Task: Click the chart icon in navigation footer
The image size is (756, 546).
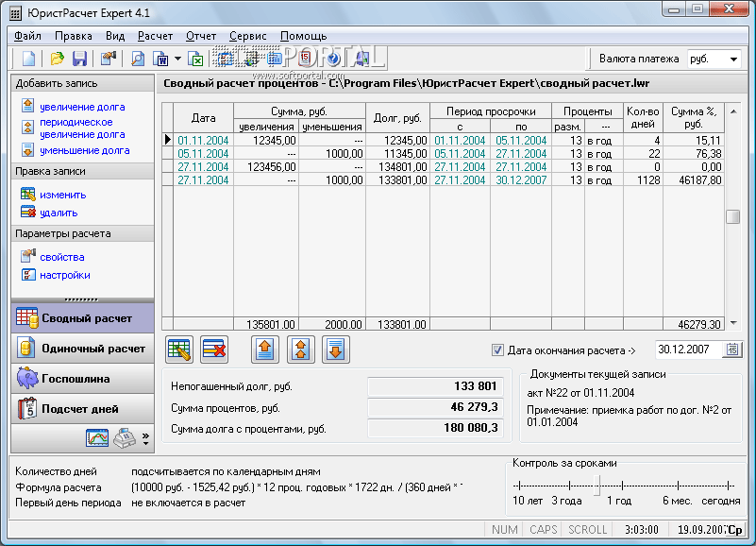Action: click(x=97, y=438)
